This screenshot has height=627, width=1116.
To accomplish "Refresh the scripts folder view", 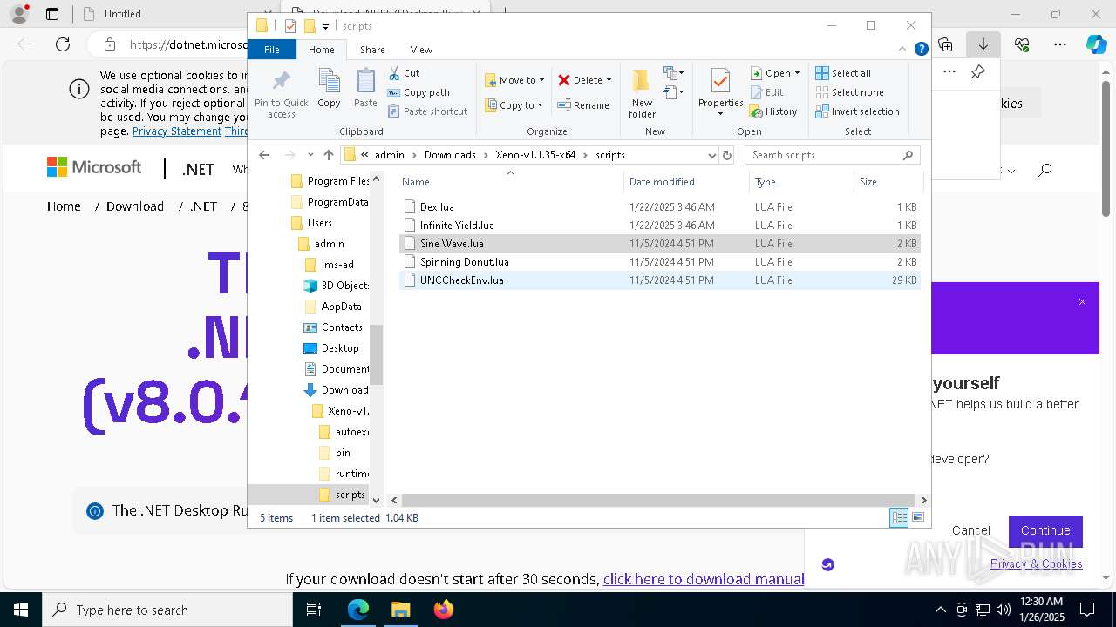I will [x=727, y=155].
